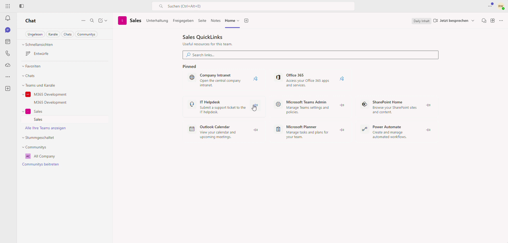Screen dimensions: 508x243
Task: Collapse the M365 Development team
Action: point(23,94)
